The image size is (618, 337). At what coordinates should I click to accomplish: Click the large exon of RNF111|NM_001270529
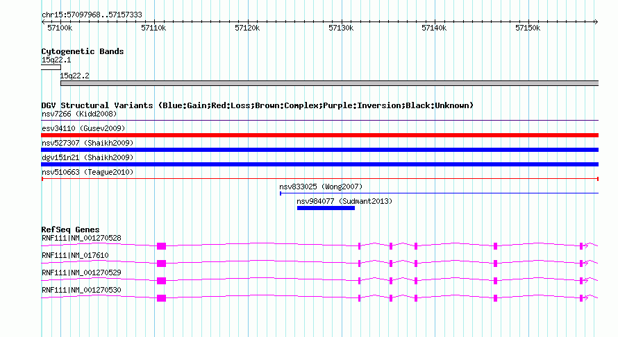coord(161,281)
